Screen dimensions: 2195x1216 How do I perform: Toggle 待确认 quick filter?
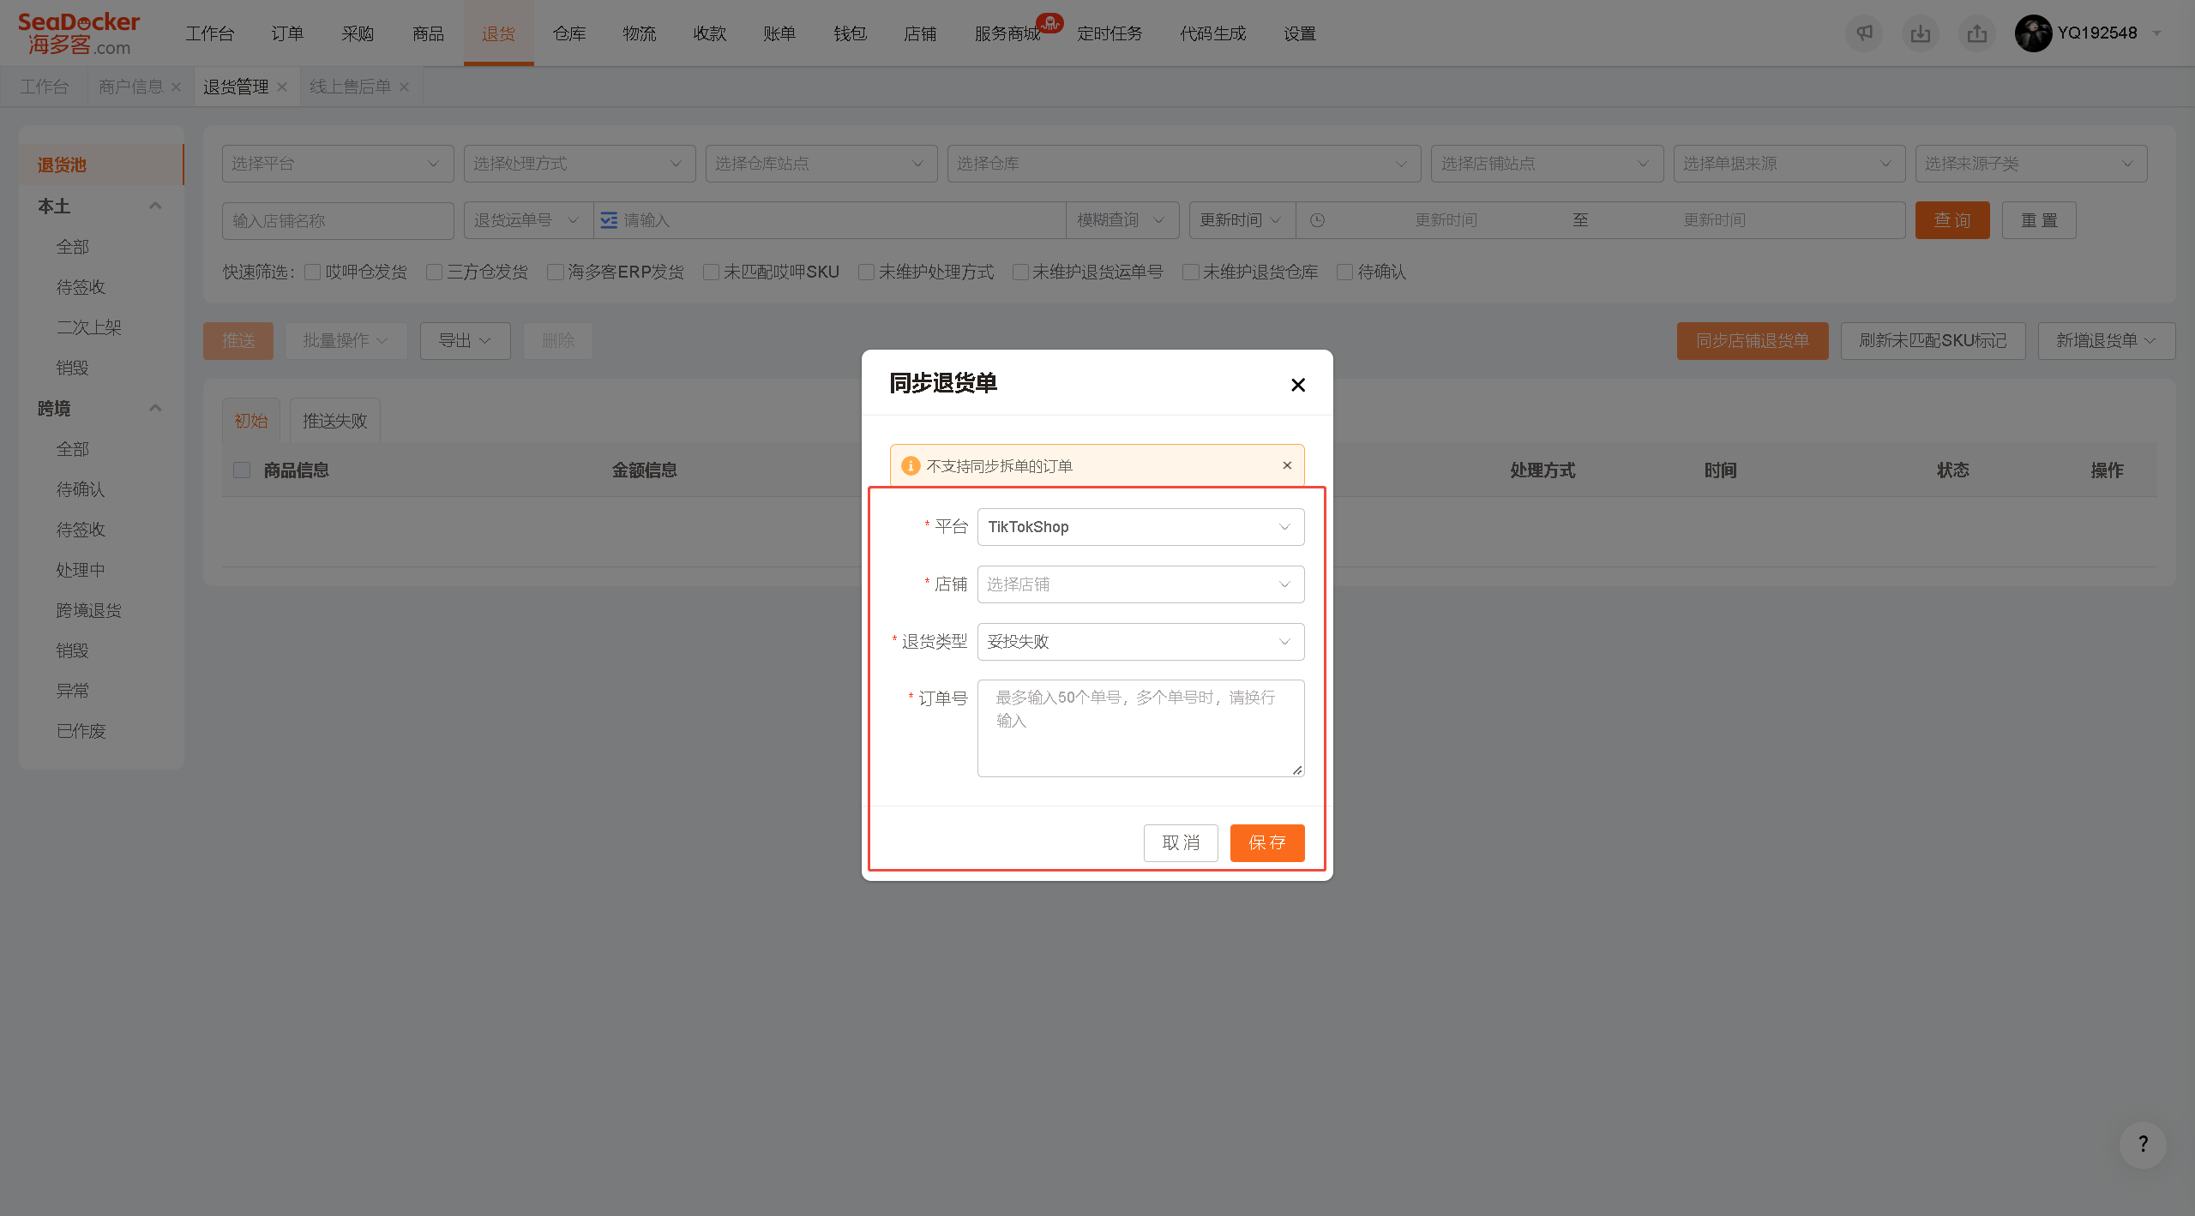coord(1345,272)
